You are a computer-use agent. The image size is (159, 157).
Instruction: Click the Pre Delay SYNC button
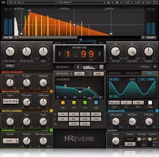(10, 66)
